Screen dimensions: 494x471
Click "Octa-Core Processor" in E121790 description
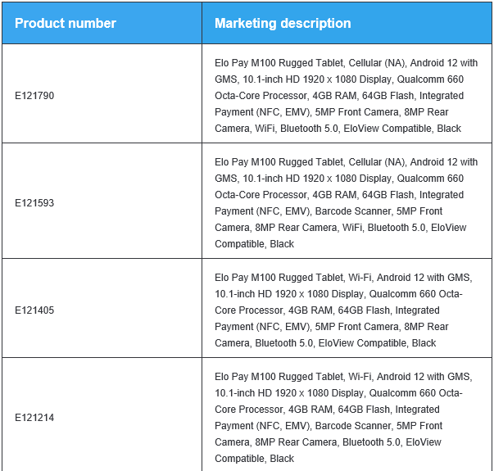(x=261, y=96)
